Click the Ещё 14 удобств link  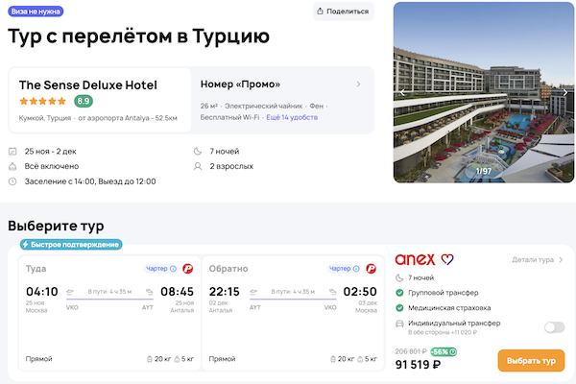pos(293,117)
